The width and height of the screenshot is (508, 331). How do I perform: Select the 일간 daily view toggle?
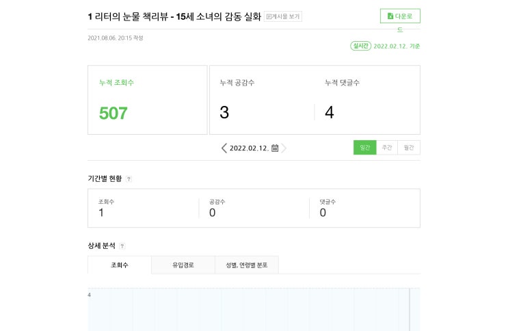click(364, 148)
